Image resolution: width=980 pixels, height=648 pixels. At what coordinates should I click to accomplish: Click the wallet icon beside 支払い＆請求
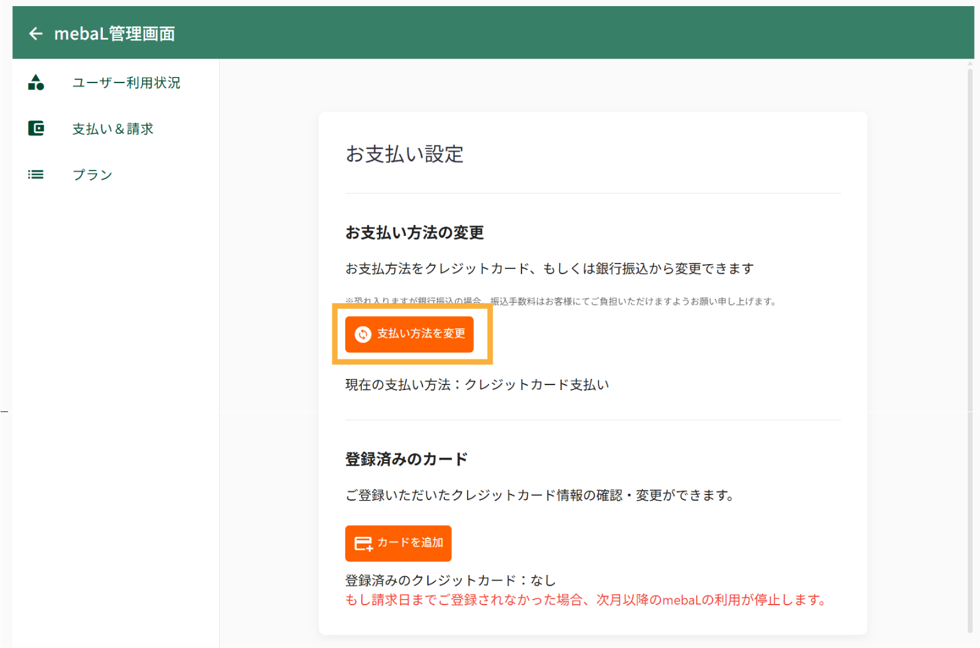36,128
